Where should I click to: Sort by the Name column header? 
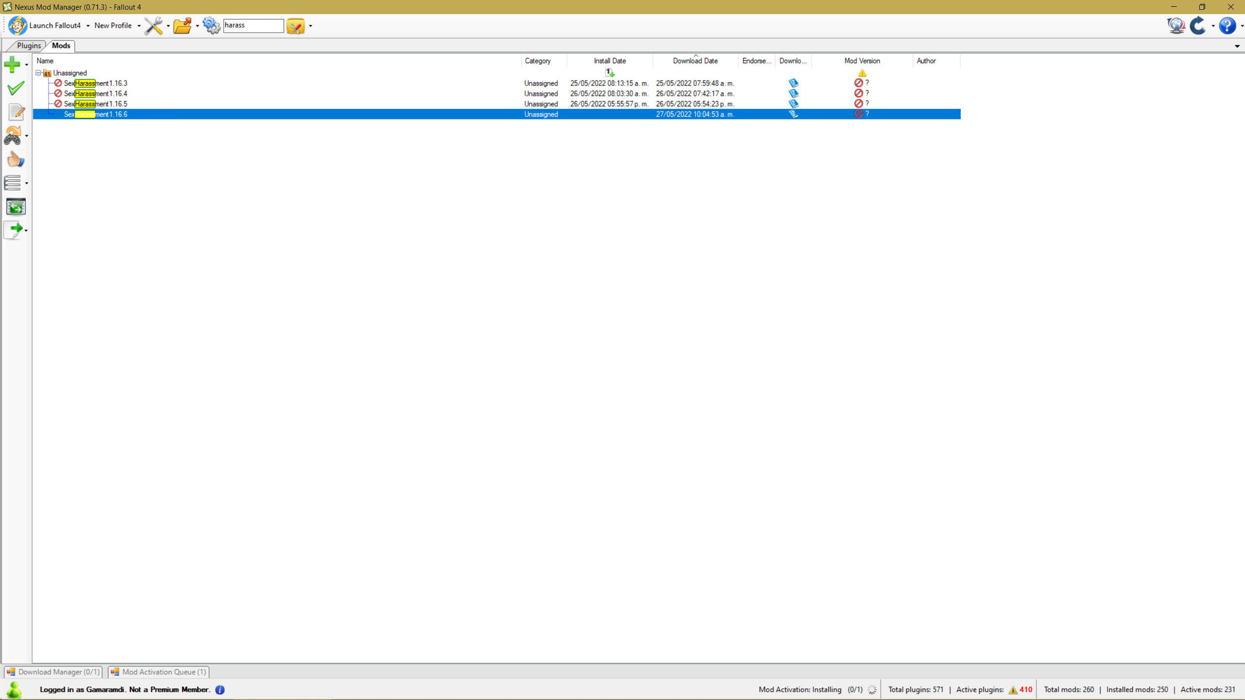(x=277, y=61)
